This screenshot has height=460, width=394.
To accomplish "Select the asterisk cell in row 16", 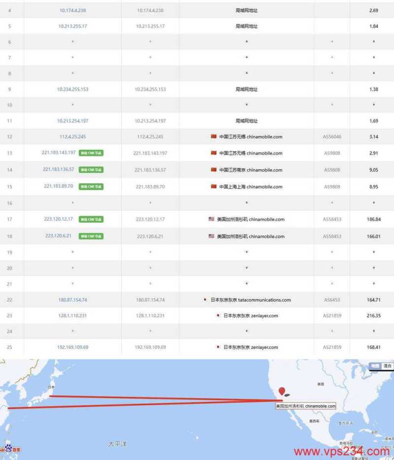I will click(x=246, y=203).
